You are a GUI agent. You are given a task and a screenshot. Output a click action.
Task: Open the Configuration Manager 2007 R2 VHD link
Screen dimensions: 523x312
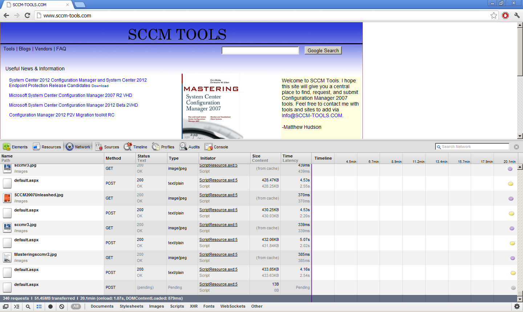coord(70,95)
